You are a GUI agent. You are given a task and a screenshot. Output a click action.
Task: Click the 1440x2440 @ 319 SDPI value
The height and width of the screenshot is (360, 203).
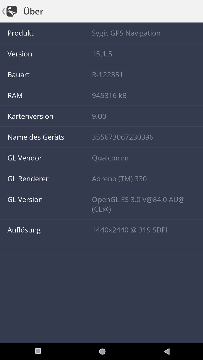[130, 230]
